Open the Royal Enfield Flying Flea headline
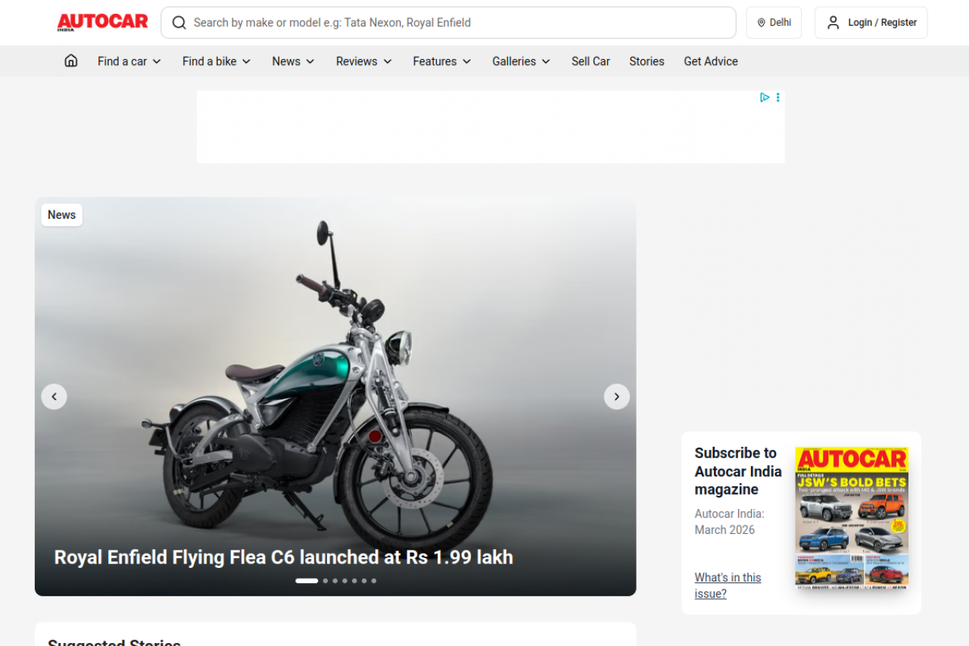This screenshot has width=969, height=646. pos(283,557)
